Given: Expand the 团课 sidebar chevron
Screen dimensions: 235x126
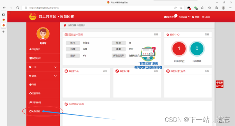Looking at the screenshot, I should (55, 76).
